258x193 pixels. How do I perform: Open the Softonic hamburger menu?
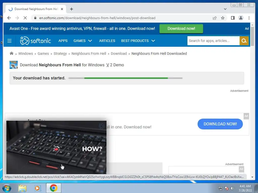[x=9, y=41]
